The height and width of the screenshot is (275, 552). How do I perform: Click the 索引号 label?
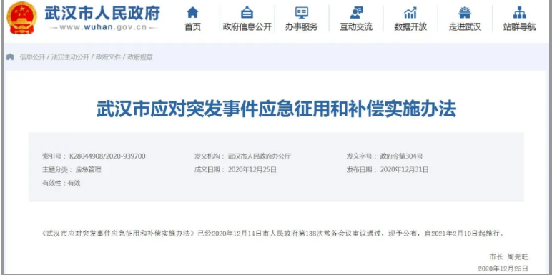click(x=53, y=156)
